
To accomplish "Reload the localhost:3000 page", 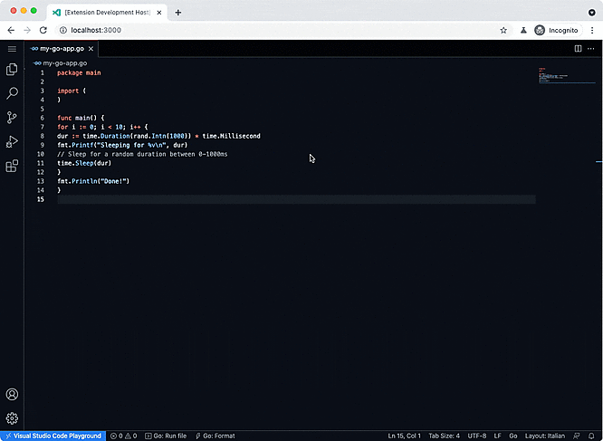I will [x=43, y=31].
